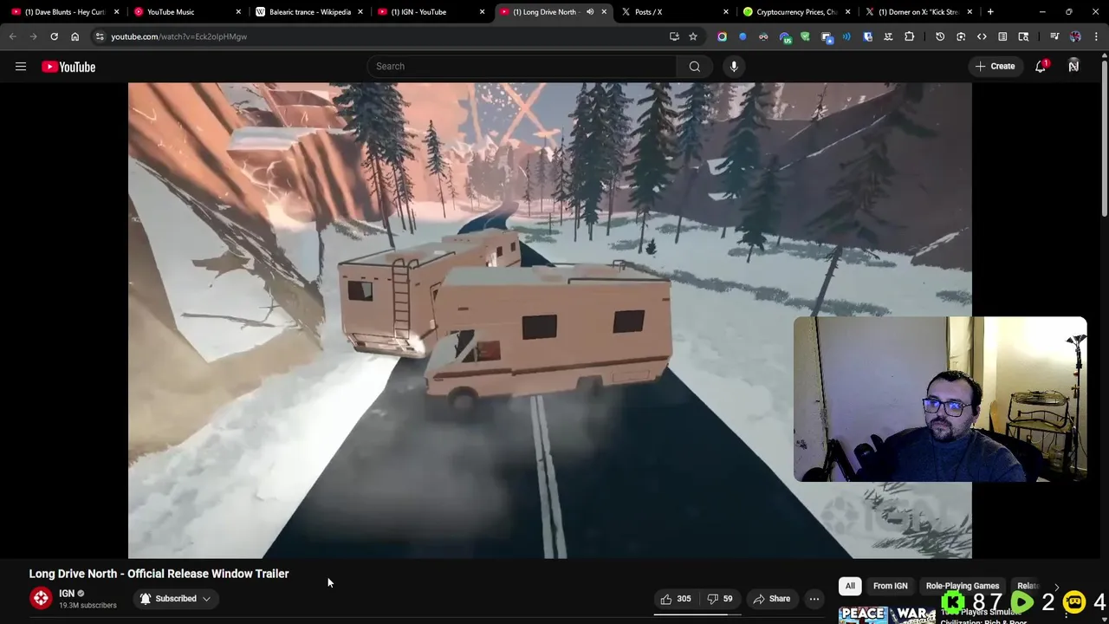The height and width of the screenshot is (624, 1109).
Task: Click the search magnifier button
Action: pos(694,67)
